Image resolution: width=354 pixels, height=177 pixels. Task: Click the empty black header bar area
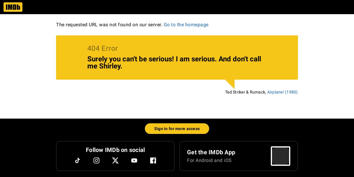[189, 7]
